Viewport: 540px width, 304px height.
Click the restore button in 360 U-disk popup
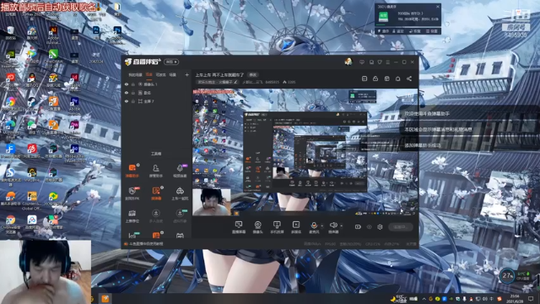pos(415,31)
